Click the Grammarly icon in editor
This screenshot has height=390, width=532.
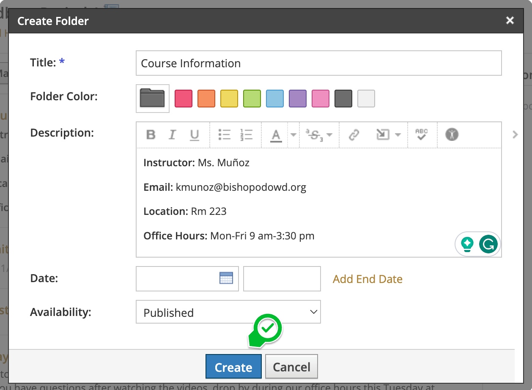pyautogui.click(x=488, y=244)
